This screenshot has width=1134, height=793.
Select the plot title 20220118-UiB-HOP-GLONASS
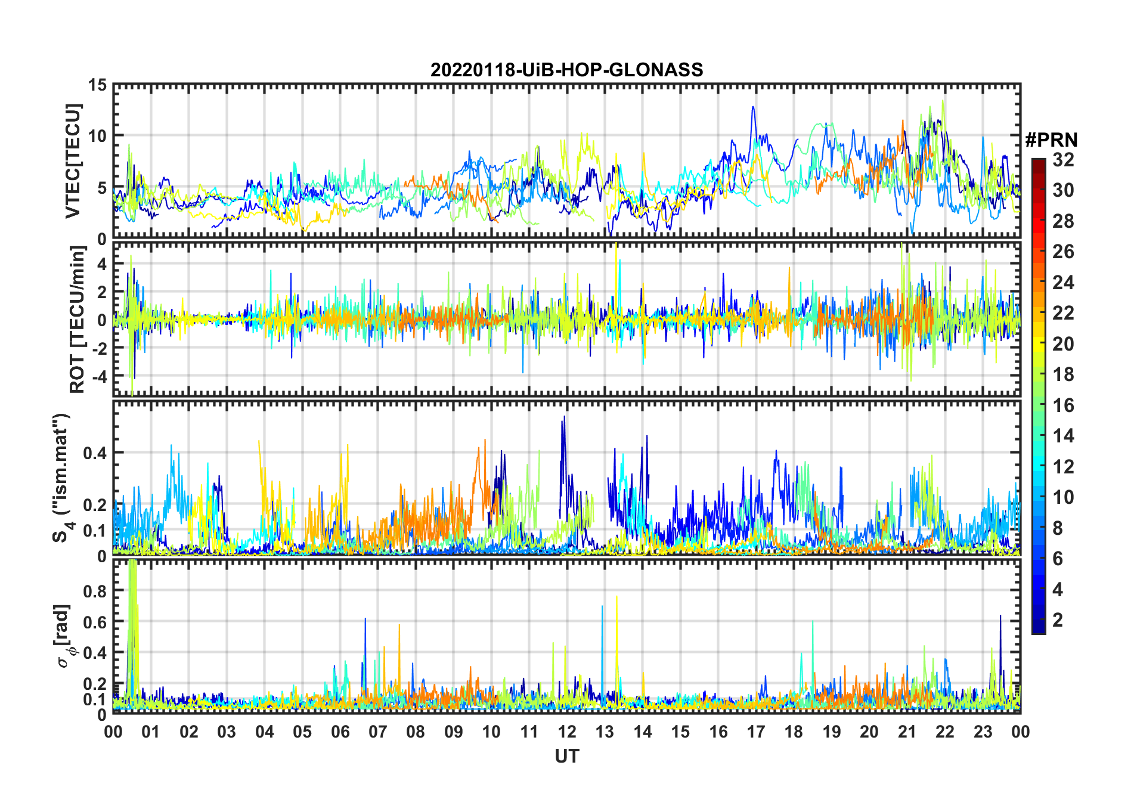(567, 70)
